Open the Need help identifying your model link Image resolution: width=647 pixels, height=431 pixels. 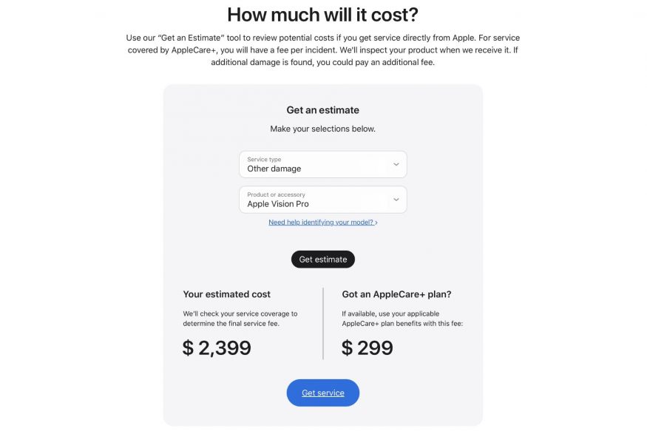[x=322, y=223]
